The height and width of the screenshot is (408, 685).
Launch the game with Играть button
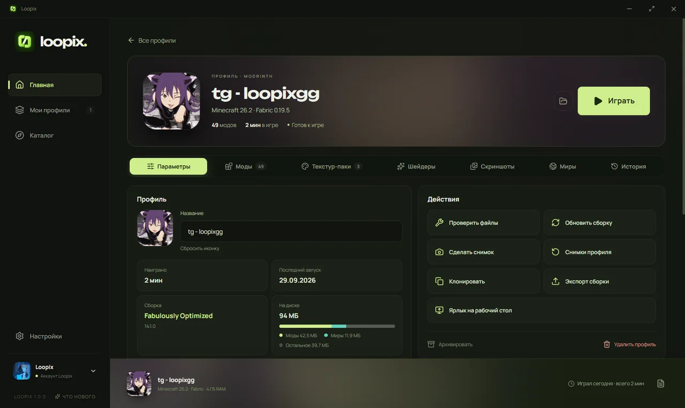(614, 101)
